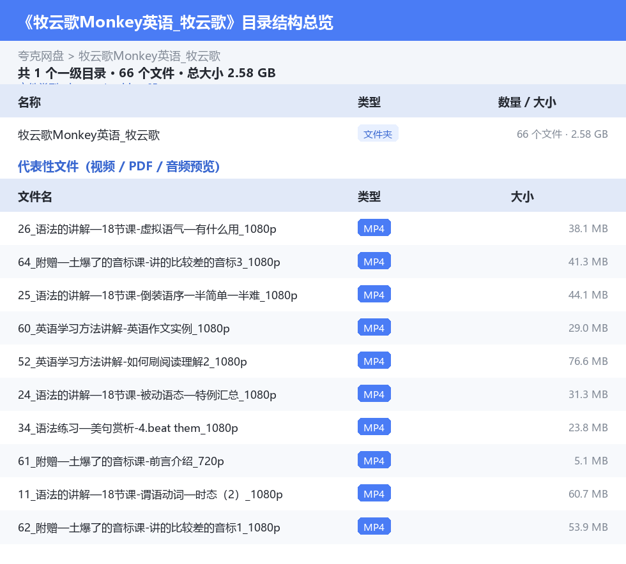
Task: Click MP4 badge for file 52 阅读理解2
Action: pos(374,360)
